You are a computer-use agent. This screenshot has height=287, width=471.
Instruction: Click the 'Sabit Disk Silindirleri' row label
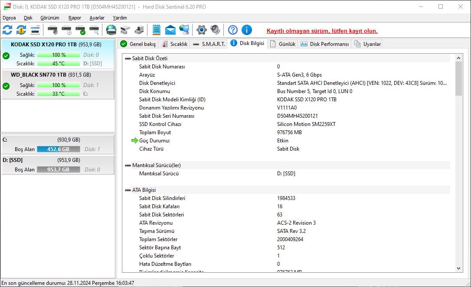(x=162, y=199)
